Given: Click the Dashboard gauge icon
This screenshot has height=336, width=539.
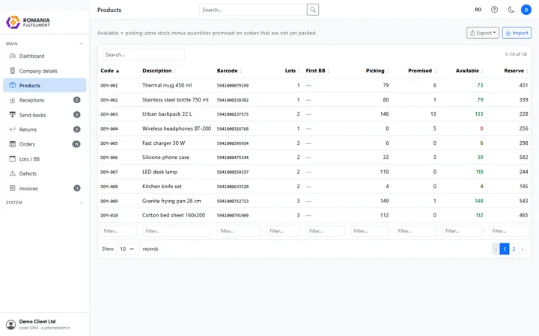Looking at the screenshot, I should click(x=13, y=56).
